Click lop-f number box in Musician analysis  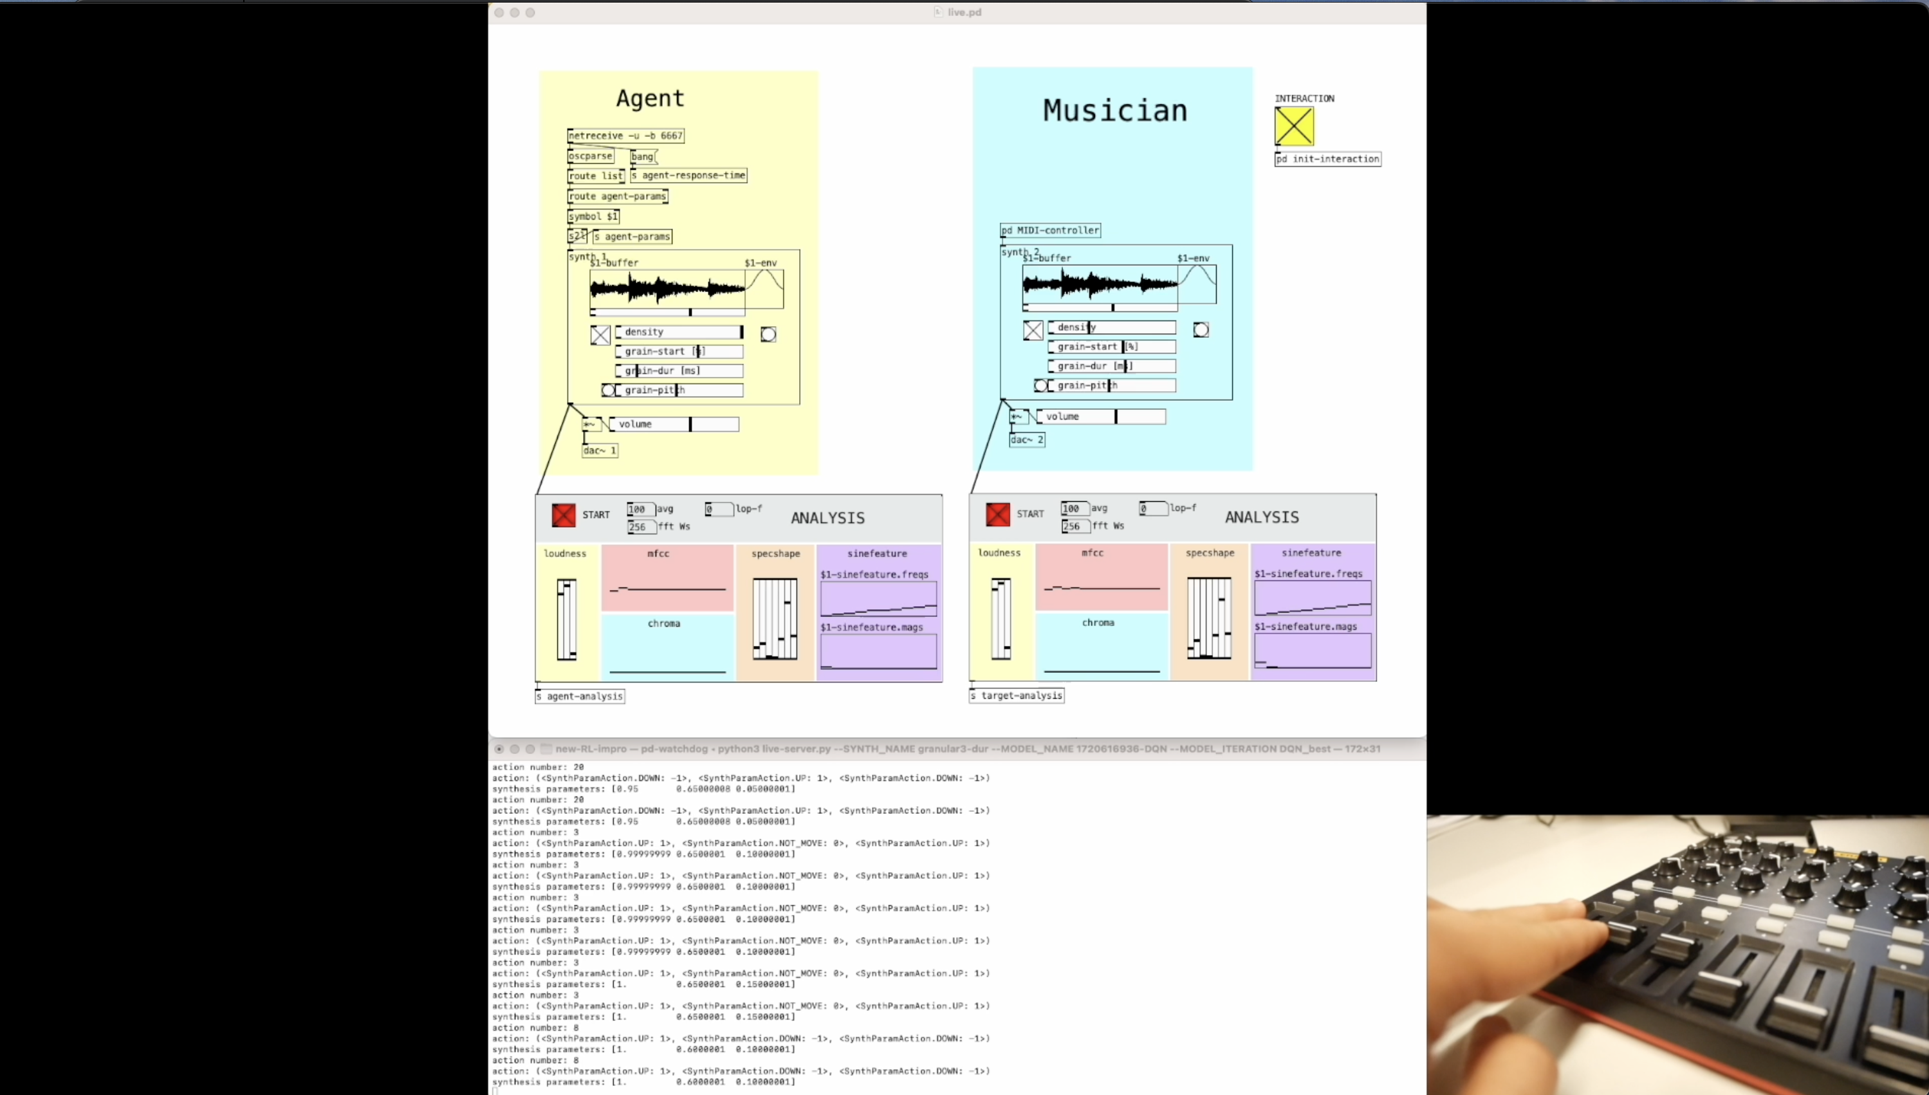(1153, 508)
